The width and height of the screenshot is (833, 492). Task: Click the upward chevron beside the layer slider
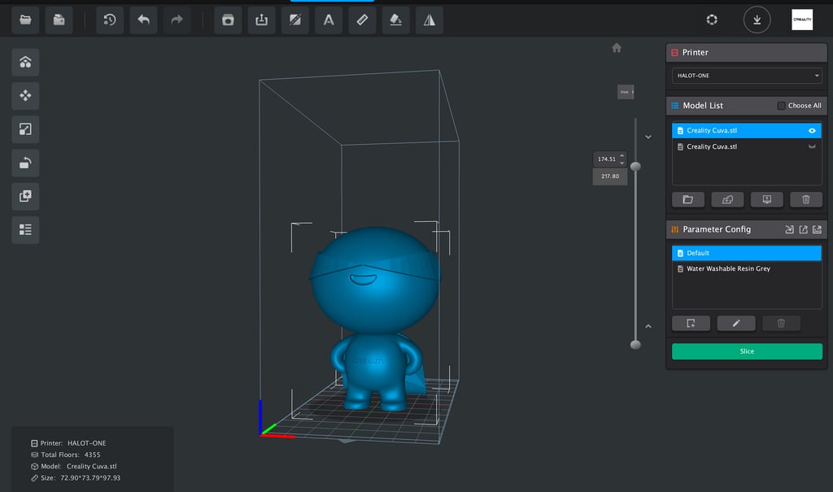[648, 326]
